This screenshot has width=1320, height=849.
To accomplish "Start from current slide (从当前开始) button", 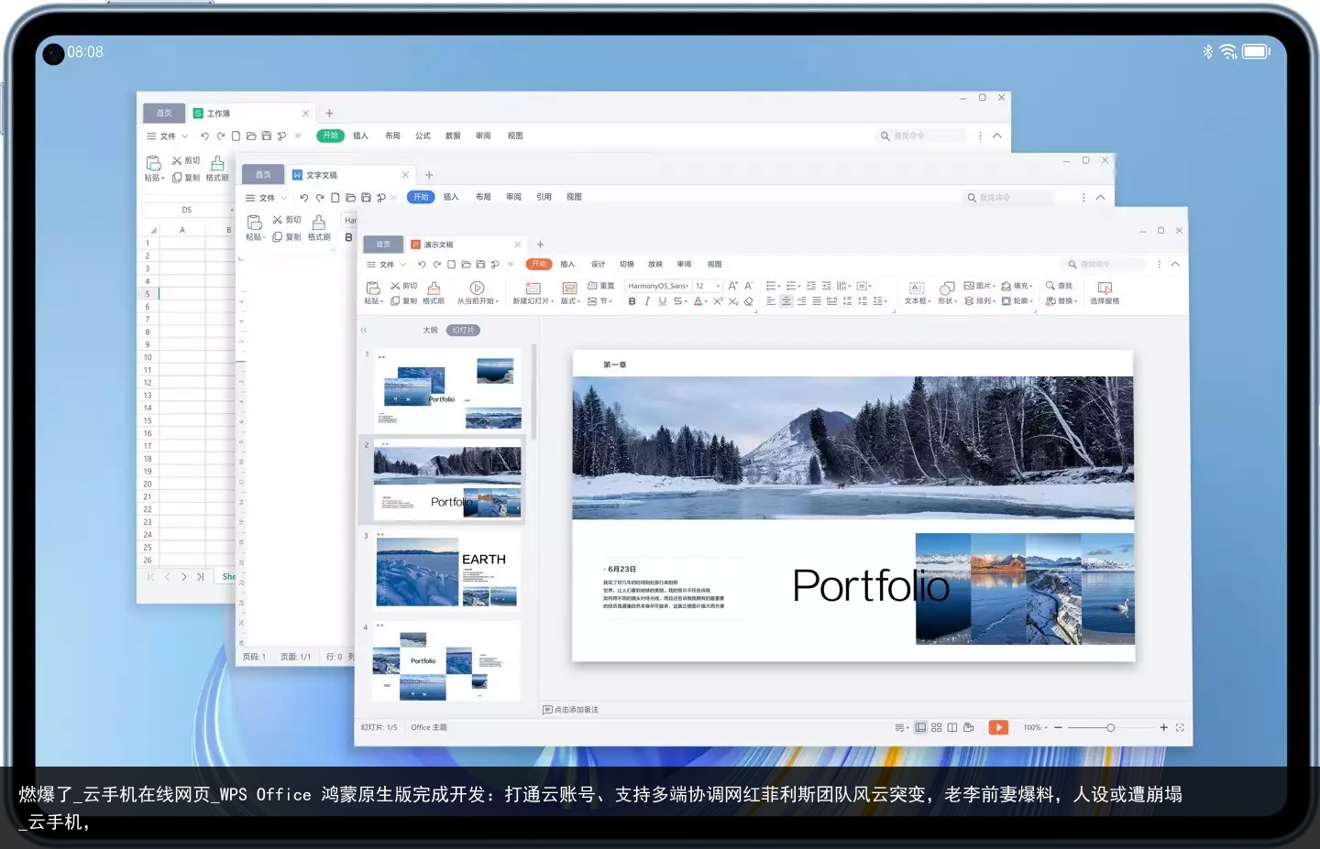I will [478, 292].
